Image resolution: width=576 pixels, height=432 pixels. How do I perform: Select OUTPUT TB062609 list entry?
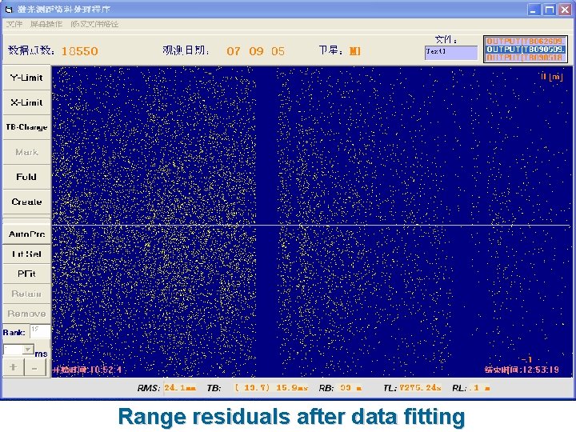(525, 41)
